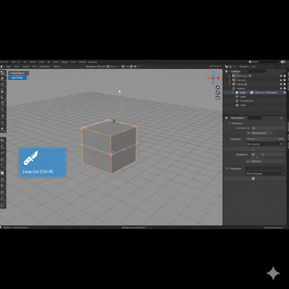Hide the Camera using its eye icon
This screenshot has height=289, width=289.
point(281,80)
